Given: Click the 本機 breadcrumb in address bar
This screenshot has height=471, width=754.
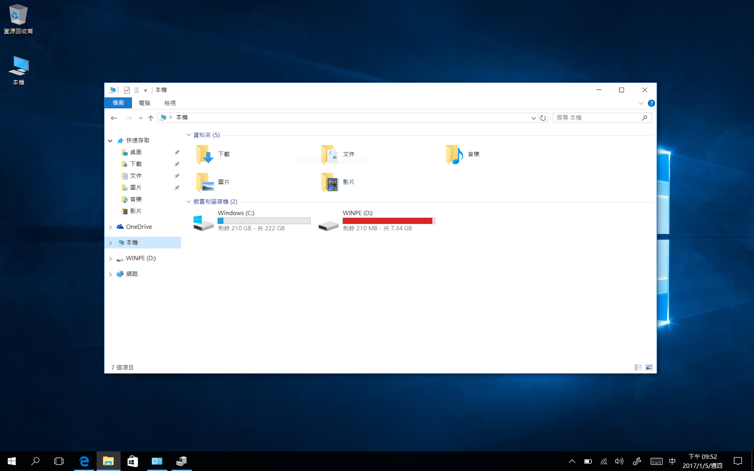Looking at the screenshot, I should tap(182, 118).
